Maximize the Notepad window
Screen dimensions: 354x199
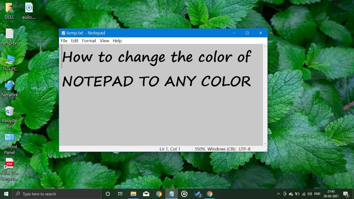point(247,33)
